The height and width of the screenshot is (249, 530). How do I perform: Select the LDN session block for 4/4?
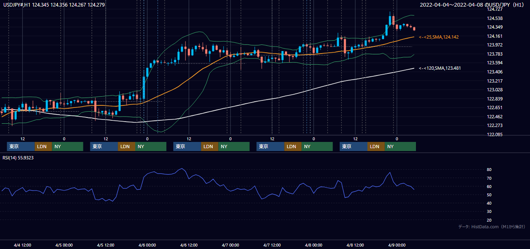pos(43,146)
